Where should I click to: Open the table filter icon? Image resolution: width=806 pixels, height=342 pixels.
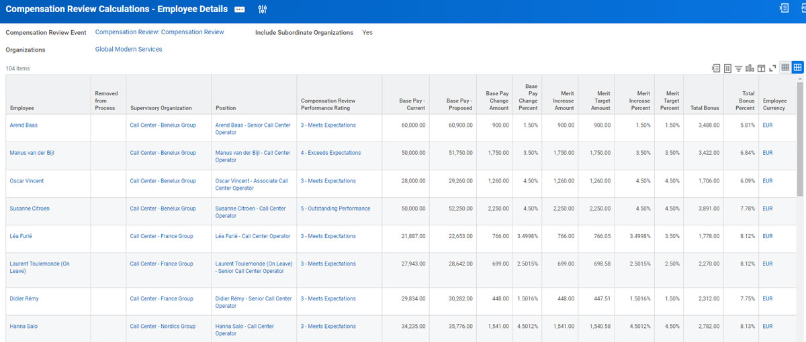[738, 68]
